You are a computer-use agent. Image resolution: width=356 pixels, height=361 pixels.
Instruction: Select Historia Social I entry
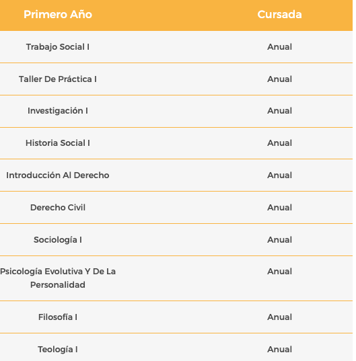click(58, 143)
